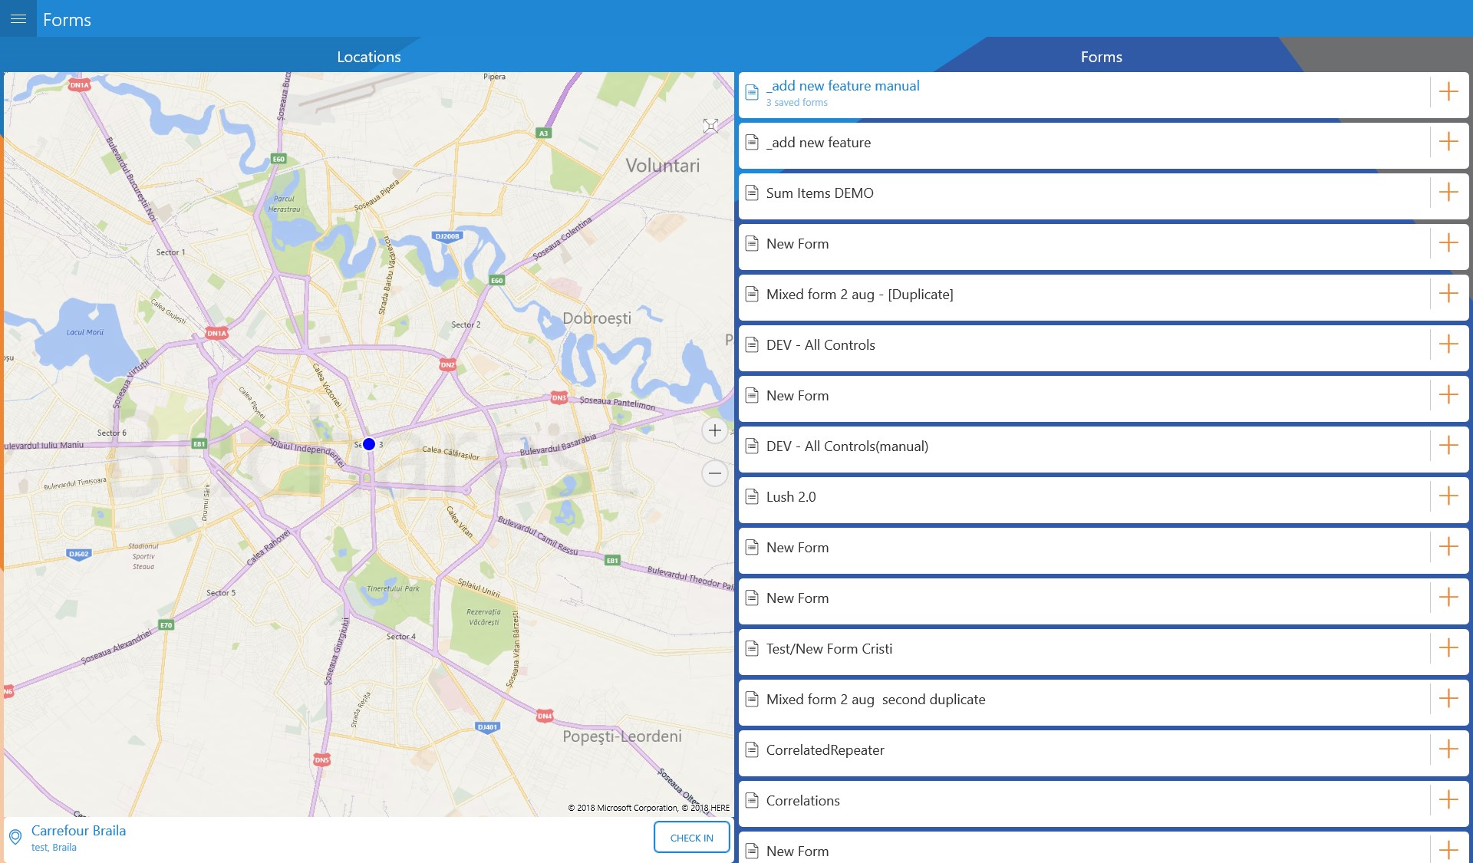Open DEV - All Controls(manual) form
This screenshot has height=863, width=1473.
847,446
